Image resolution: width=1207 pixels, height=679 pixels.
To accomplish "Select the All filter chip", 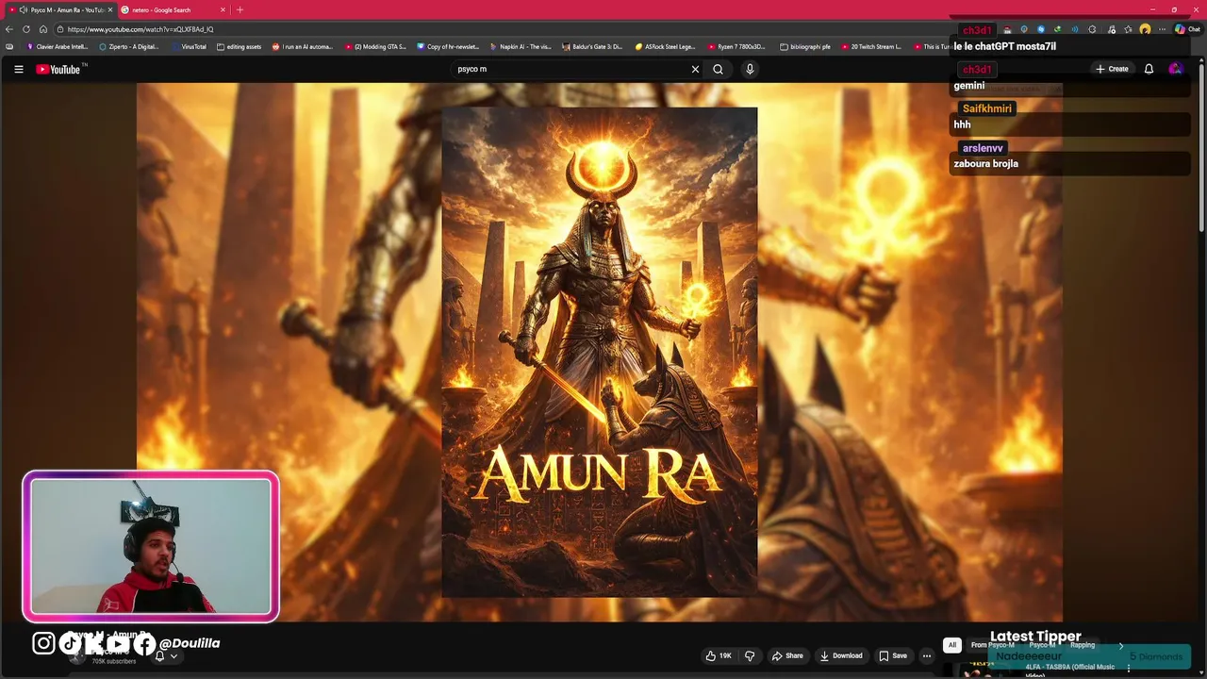I will (952, 645).
